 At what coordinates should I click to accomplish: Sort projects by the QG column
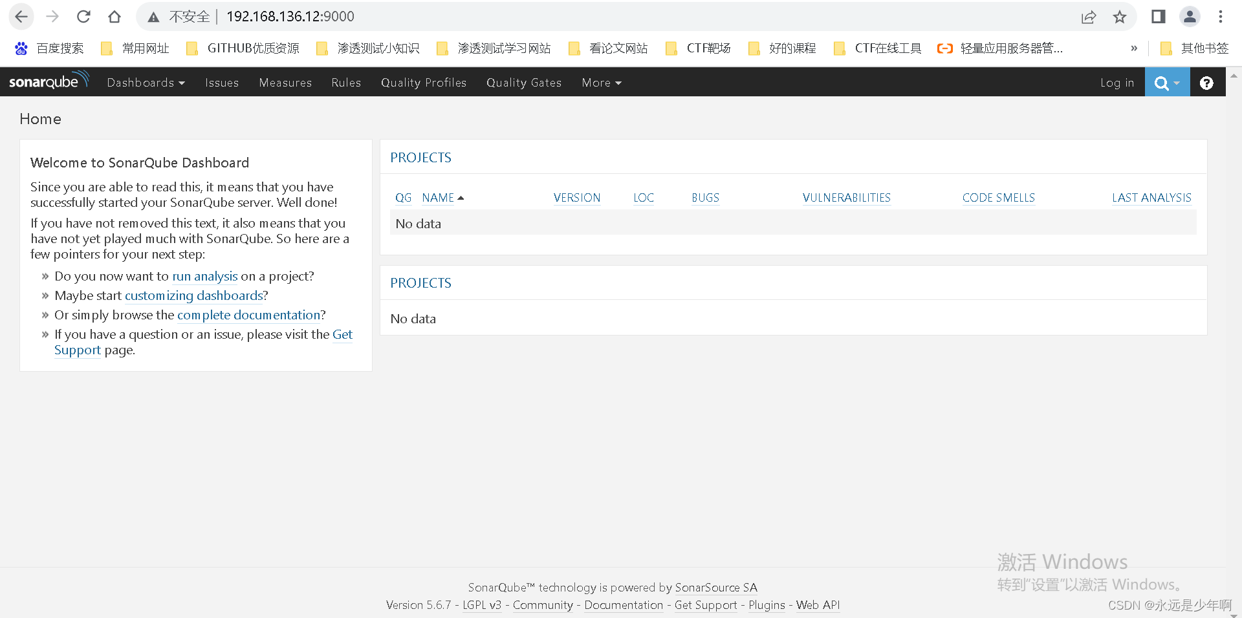tap(403, 198)
